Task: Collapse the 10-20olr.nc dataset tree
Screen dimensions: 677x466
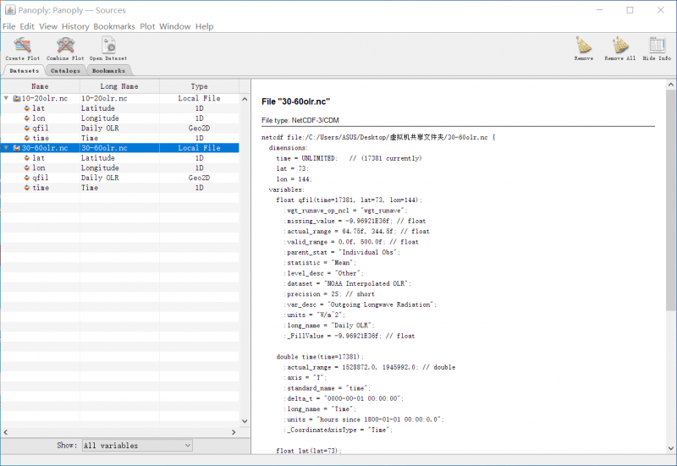Action: pyautogui.click(x=7, y=98)
